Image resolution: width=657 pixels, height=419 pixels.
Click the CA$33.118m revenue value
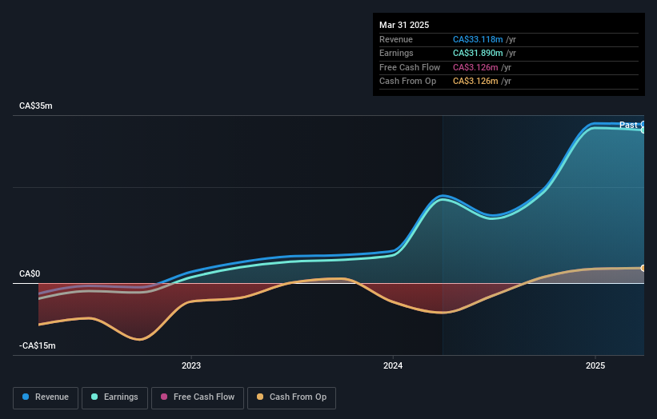478,39
